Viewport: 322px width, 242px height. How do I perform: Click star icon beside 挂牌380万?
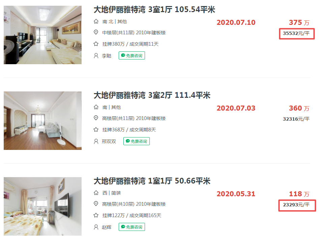point(96,44)
